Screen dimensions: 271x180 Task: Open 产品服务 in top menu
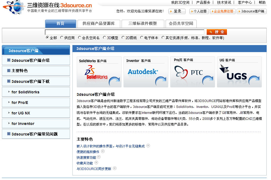[x=203, y=3]
